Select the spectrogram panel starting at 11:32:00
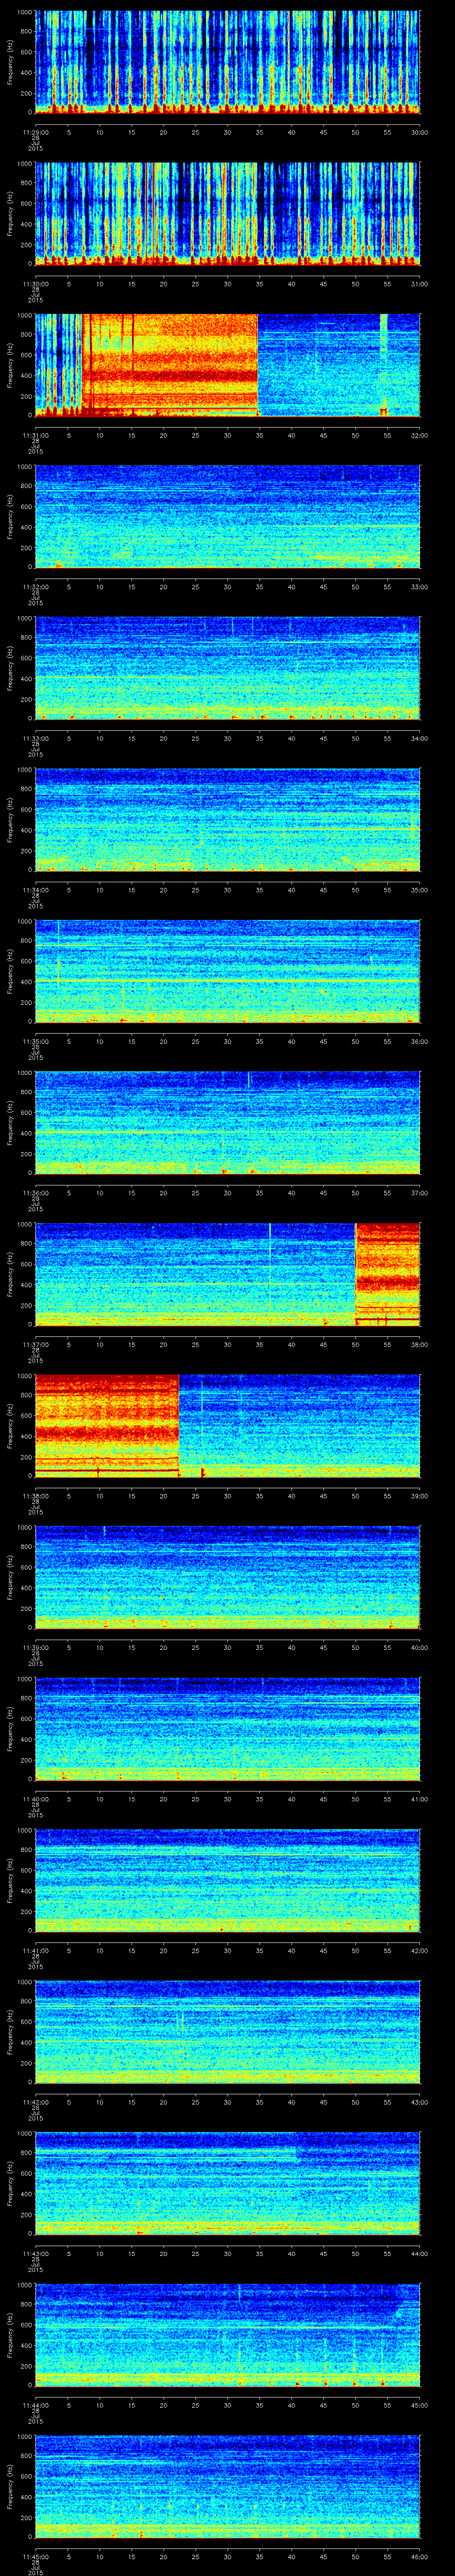455x2576 pixels. [227, 517]
